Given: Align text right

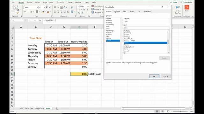Looking at the screenshot, I should pyautogui.click(x=62, y=12).
